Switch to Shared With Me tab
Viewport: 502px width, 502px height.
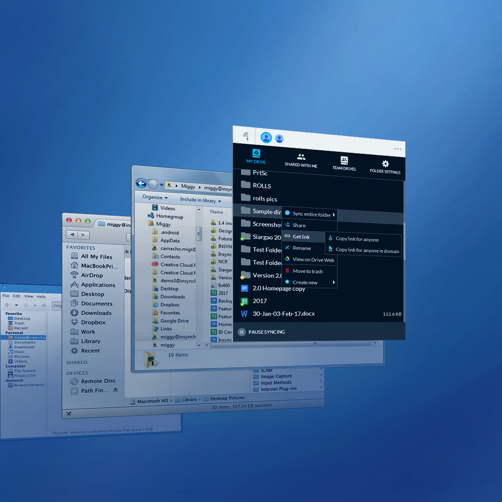coord(301,160)
